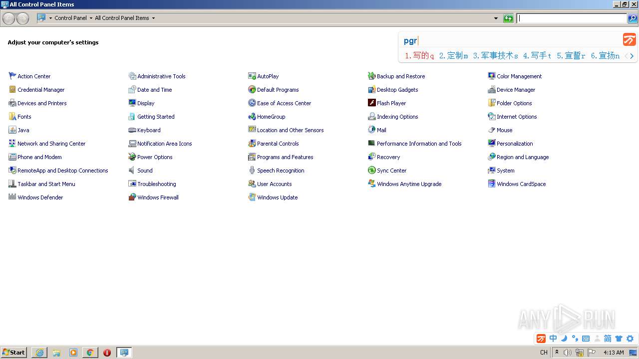639x359 pixels.
Task: Open the Display icon
Action: 132,103
